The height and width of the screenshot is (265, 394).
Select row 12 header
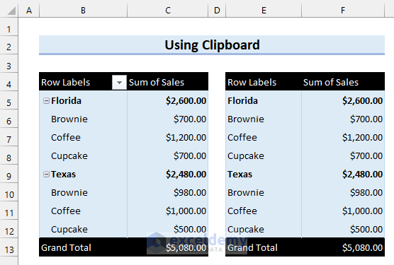pyautogui.click(x=9, y=229)
